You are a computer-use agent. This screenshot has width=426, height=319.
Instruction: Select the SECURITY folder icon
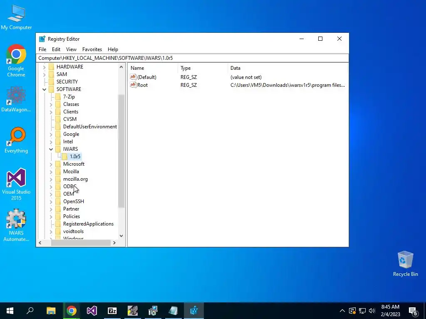coord(51,82)
